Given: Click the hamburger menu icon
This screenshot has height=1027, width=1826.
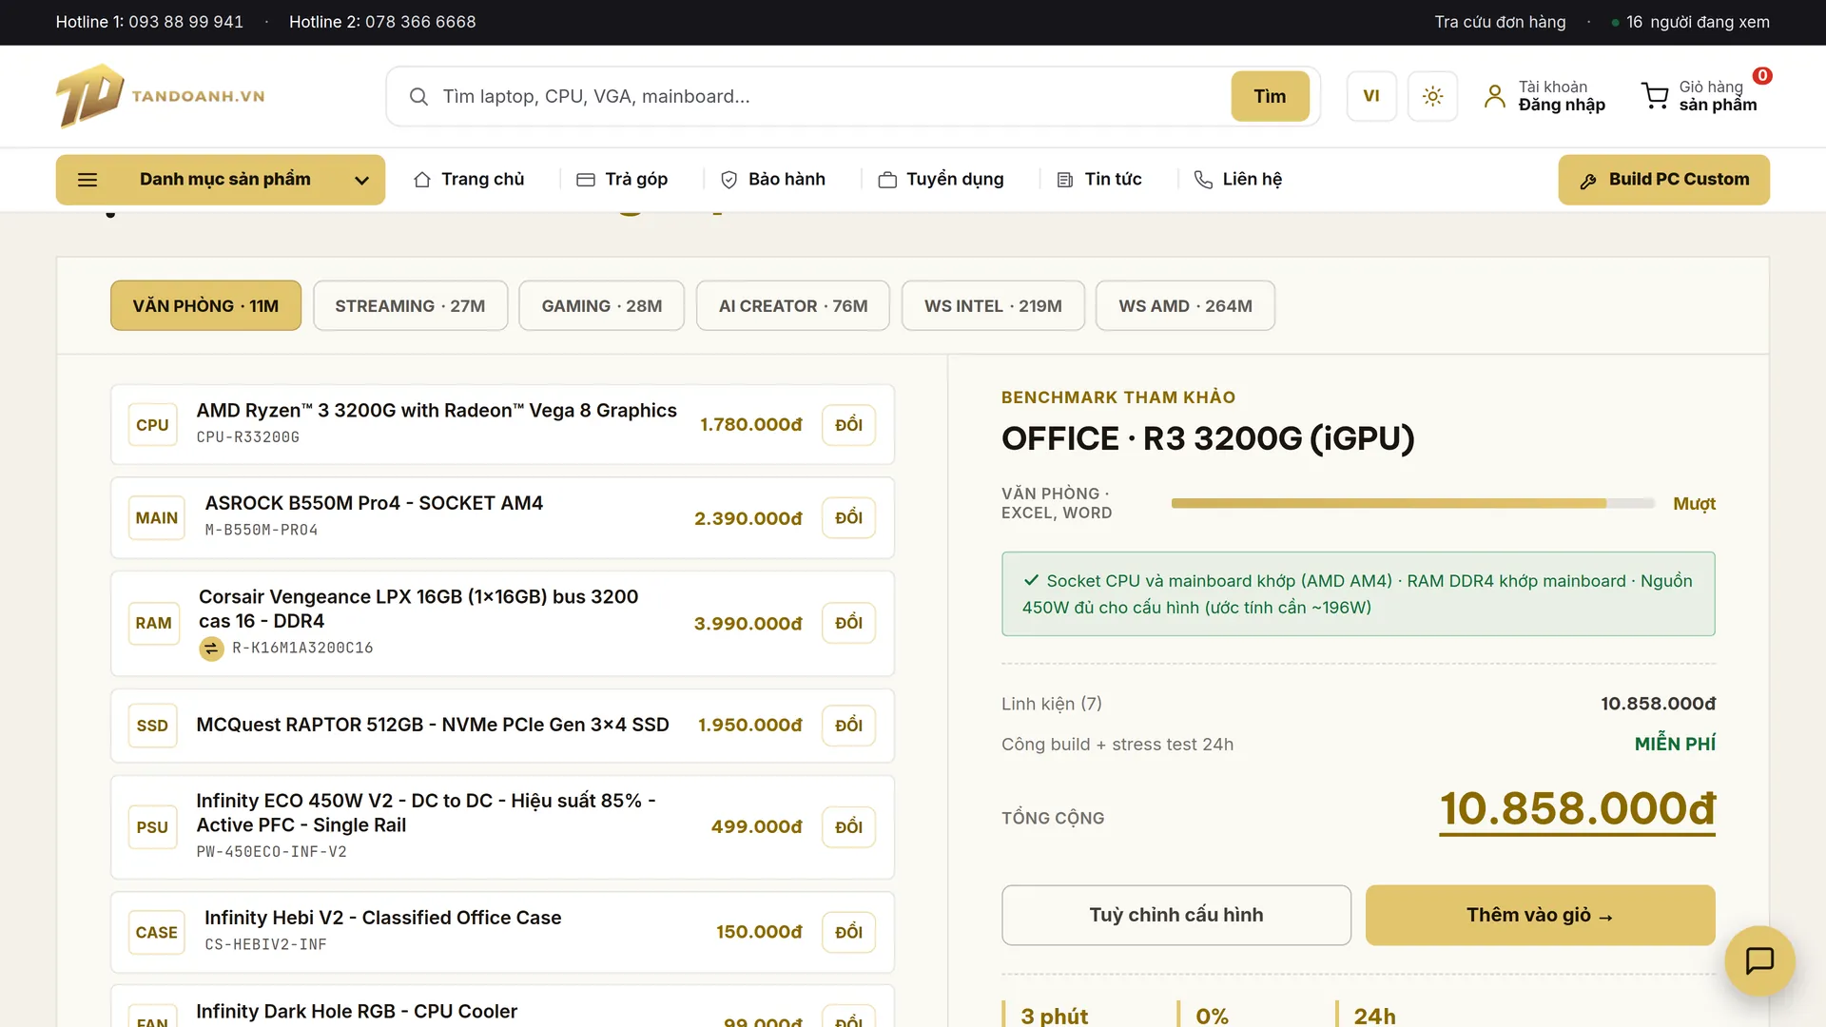Looking at the screenshot, I should click(87, 180).
